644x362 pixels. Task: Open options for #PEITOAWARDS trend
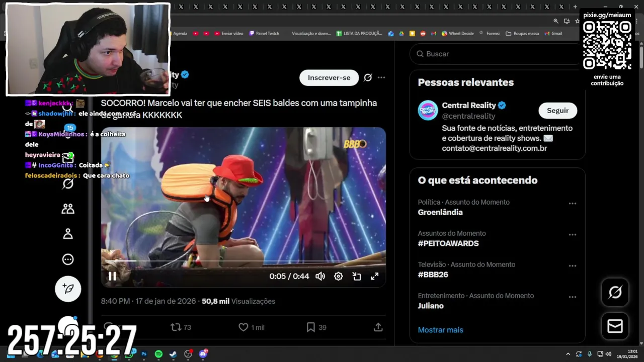[572, 235]
